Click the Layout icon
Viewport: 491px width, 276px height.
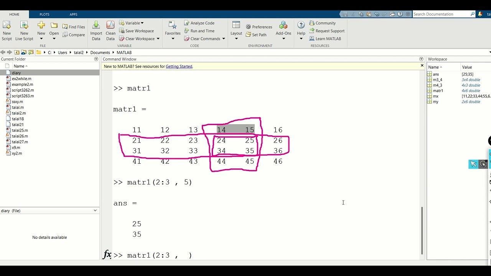tap(236, 25)
